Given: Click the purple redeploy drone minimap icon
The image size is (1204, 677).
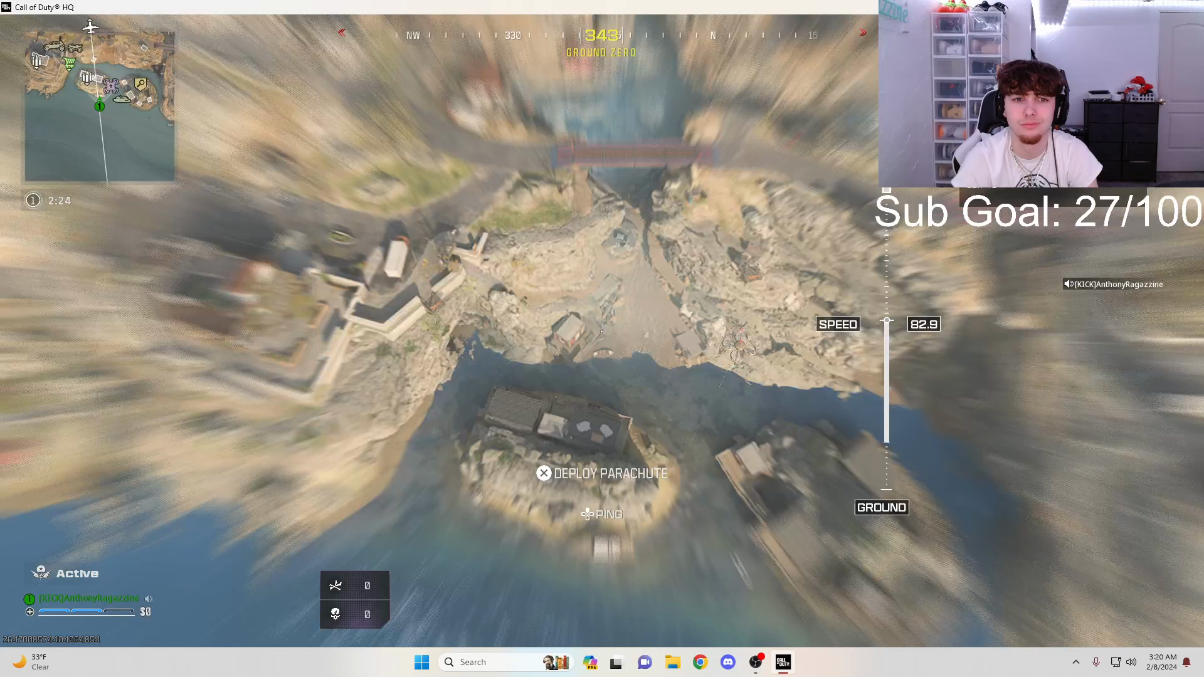Looking at the screenshot, I should pos(110,86).
